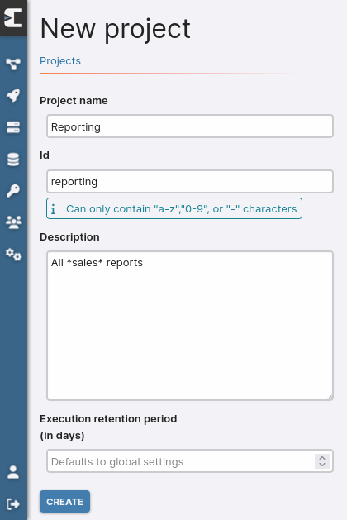The image size is (347, 520).
Task: Increase retention period with up arrow
Action: point(322,458)
